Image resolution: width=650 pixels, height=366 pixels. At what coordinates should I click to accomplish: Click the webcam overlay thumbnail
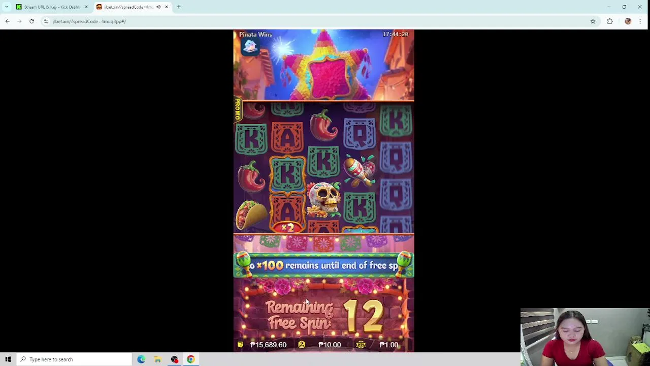(585, 337)
